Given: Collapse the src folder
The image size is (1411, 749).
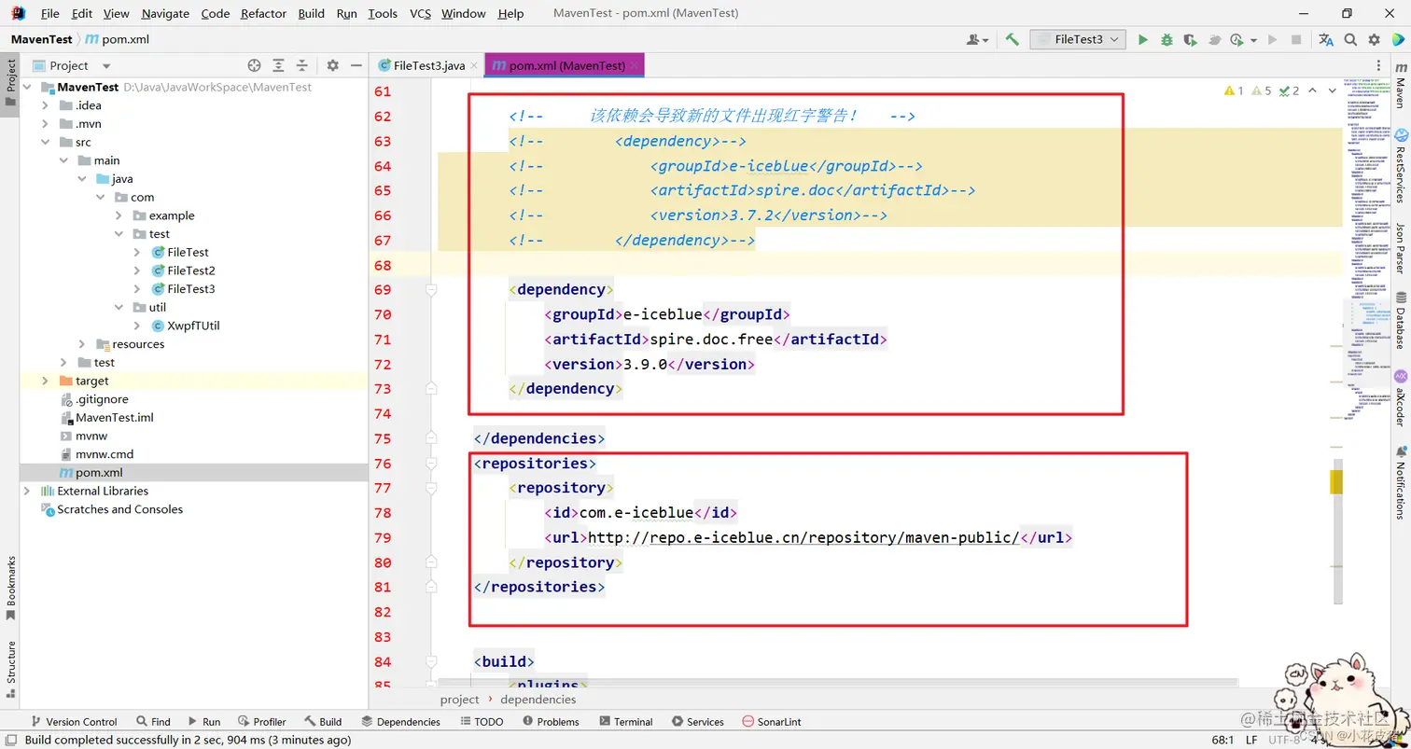Looking at the screenshot, I should click(x=45, y=142).
